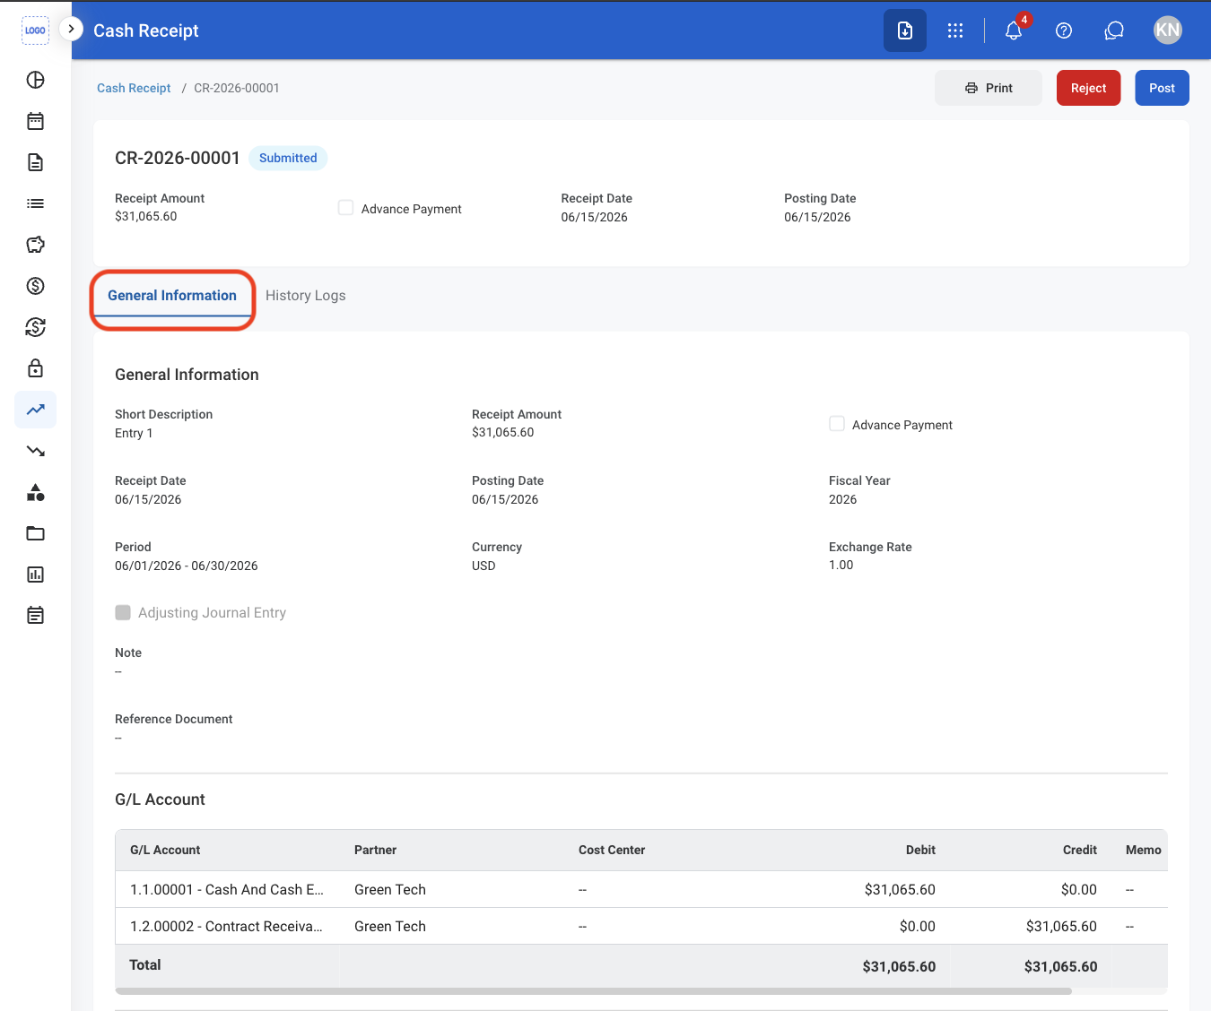
Task: Click the LOGO image in sidebar
Action: (35, 30)
